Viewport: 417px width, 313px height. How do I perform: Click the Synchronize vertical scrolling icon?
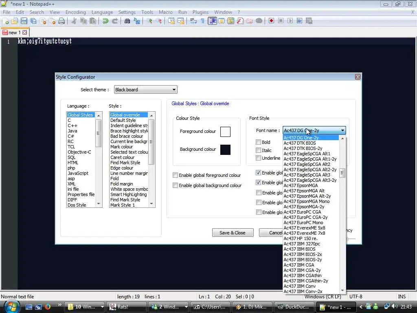(x=171, y=21)
